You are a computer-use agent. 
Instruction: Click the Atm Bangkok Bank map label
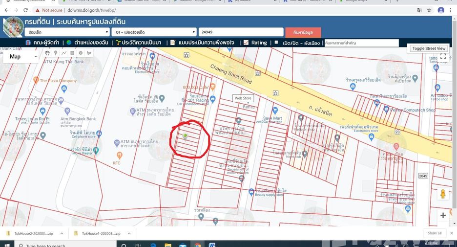pyautogui.click(x=78, y=119)
